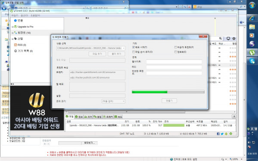Open the uTorrent icon in Windows sidebar
Image resolution: width=258 pixels, height=161 pixels.
tap(252, 52)
